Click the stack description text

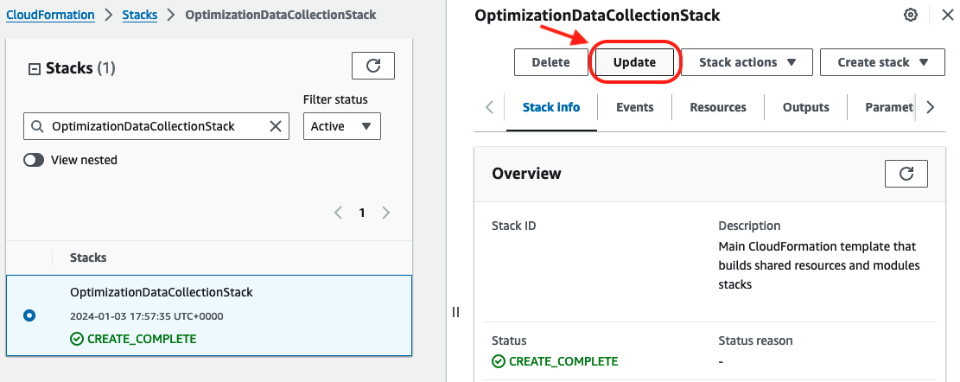tap(819, 265)
